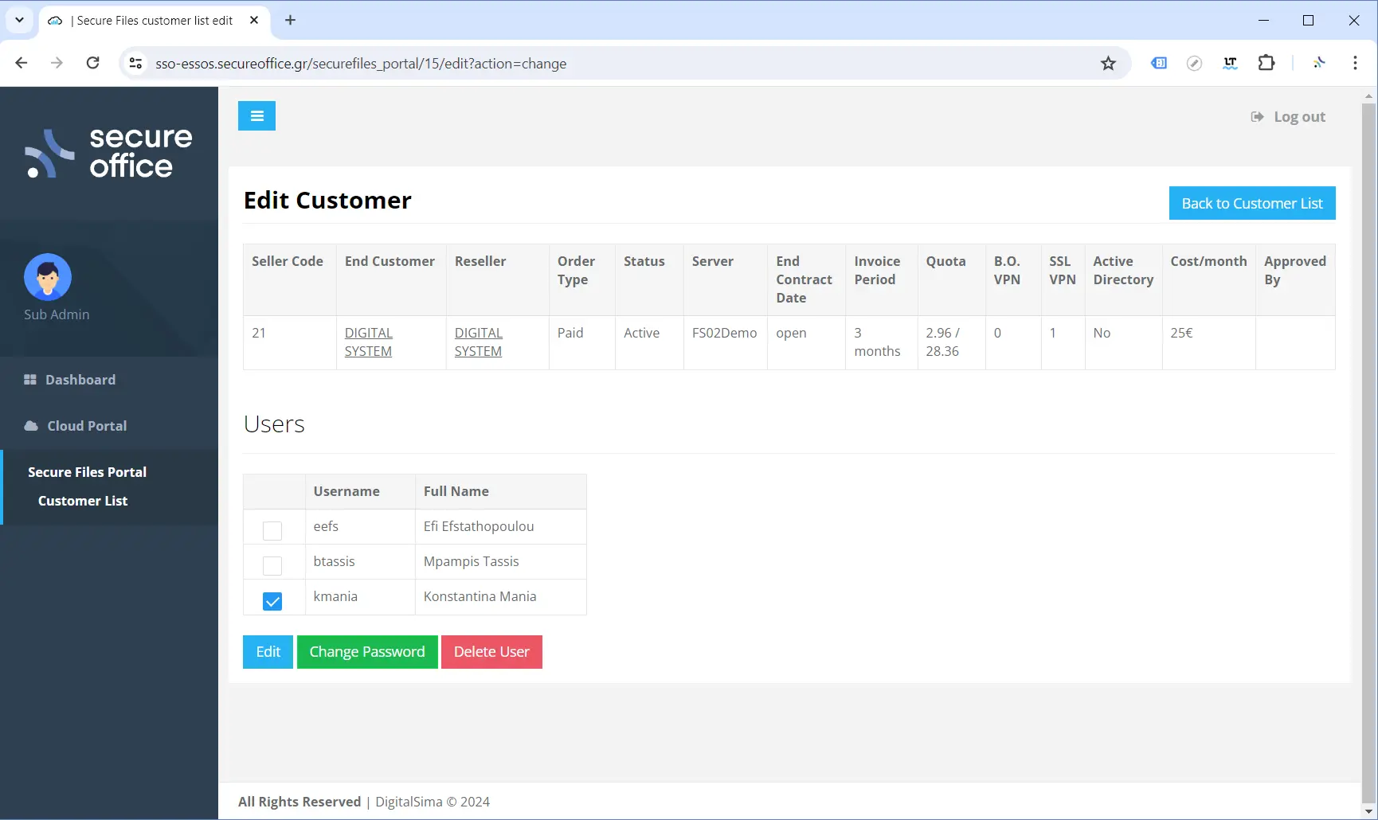Close the Secure Files customer list edit tab
This screenshot has width=1378, height=820.
254,21
